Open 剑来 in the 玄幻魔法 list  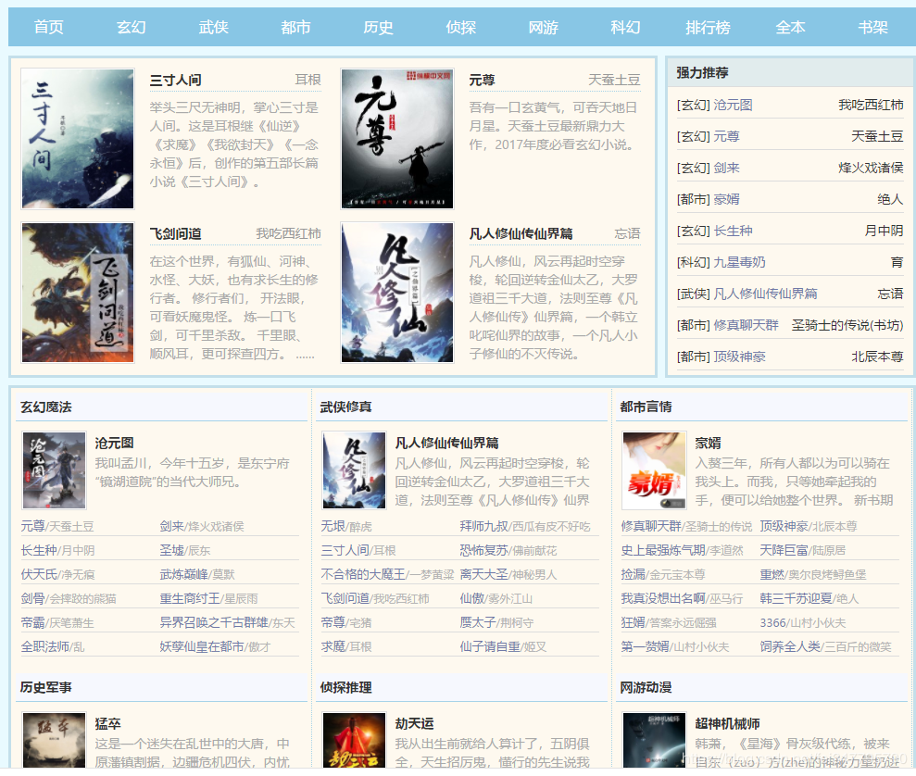[x=171, y=526]
